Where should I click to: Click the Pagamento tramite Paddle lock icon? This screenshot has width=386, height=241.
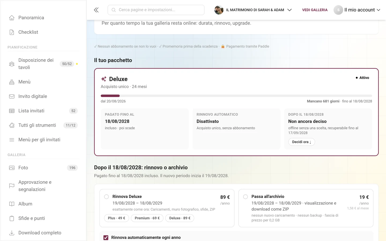pyautogui.click(x=223, y=46)
